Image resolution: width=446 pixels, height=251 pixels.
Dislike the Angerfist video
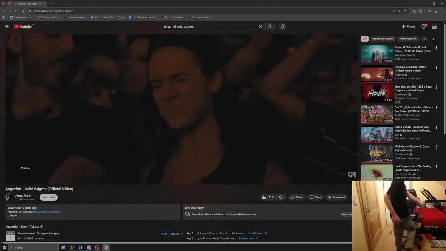[x=281, y=197]
